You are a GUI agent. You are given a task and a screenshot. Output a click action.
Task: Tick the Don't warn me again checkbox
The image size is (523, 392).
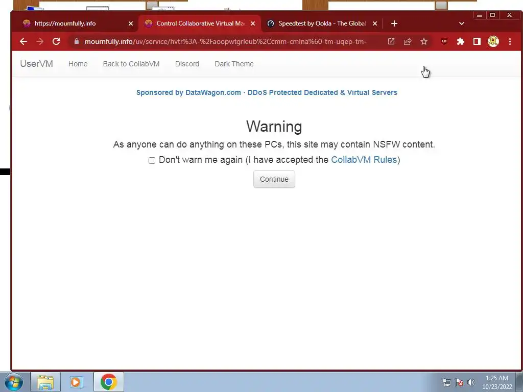[x=152, y=160]
